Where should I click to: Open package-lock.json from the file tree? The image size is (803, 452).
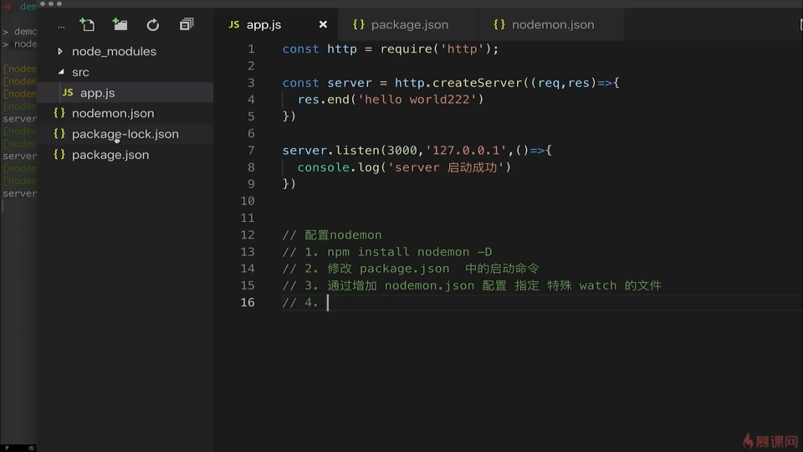[x=125, y=134]
